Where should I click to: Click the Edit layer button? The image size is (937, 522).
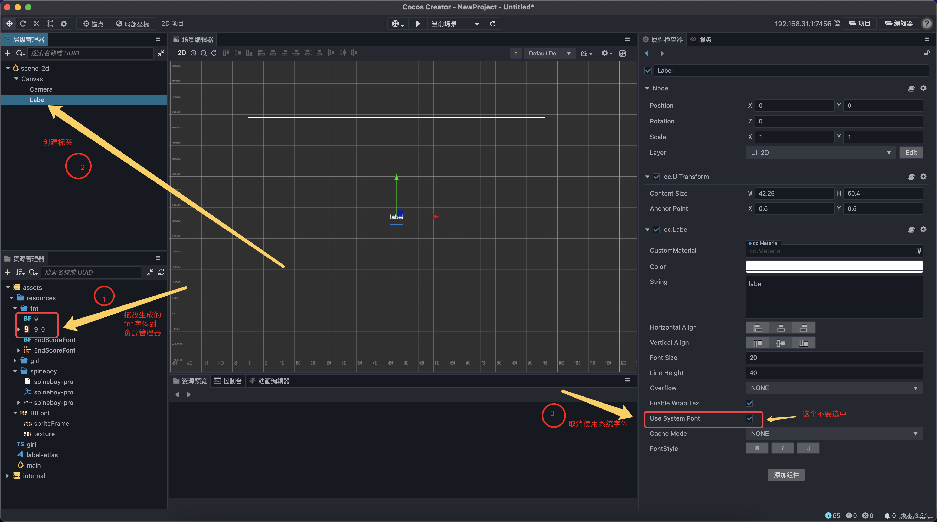click(x=911, y=153)
